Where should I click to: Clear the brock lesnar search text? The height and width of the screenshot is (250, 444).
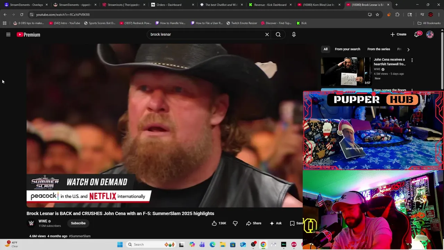click(x=267, y=34)
